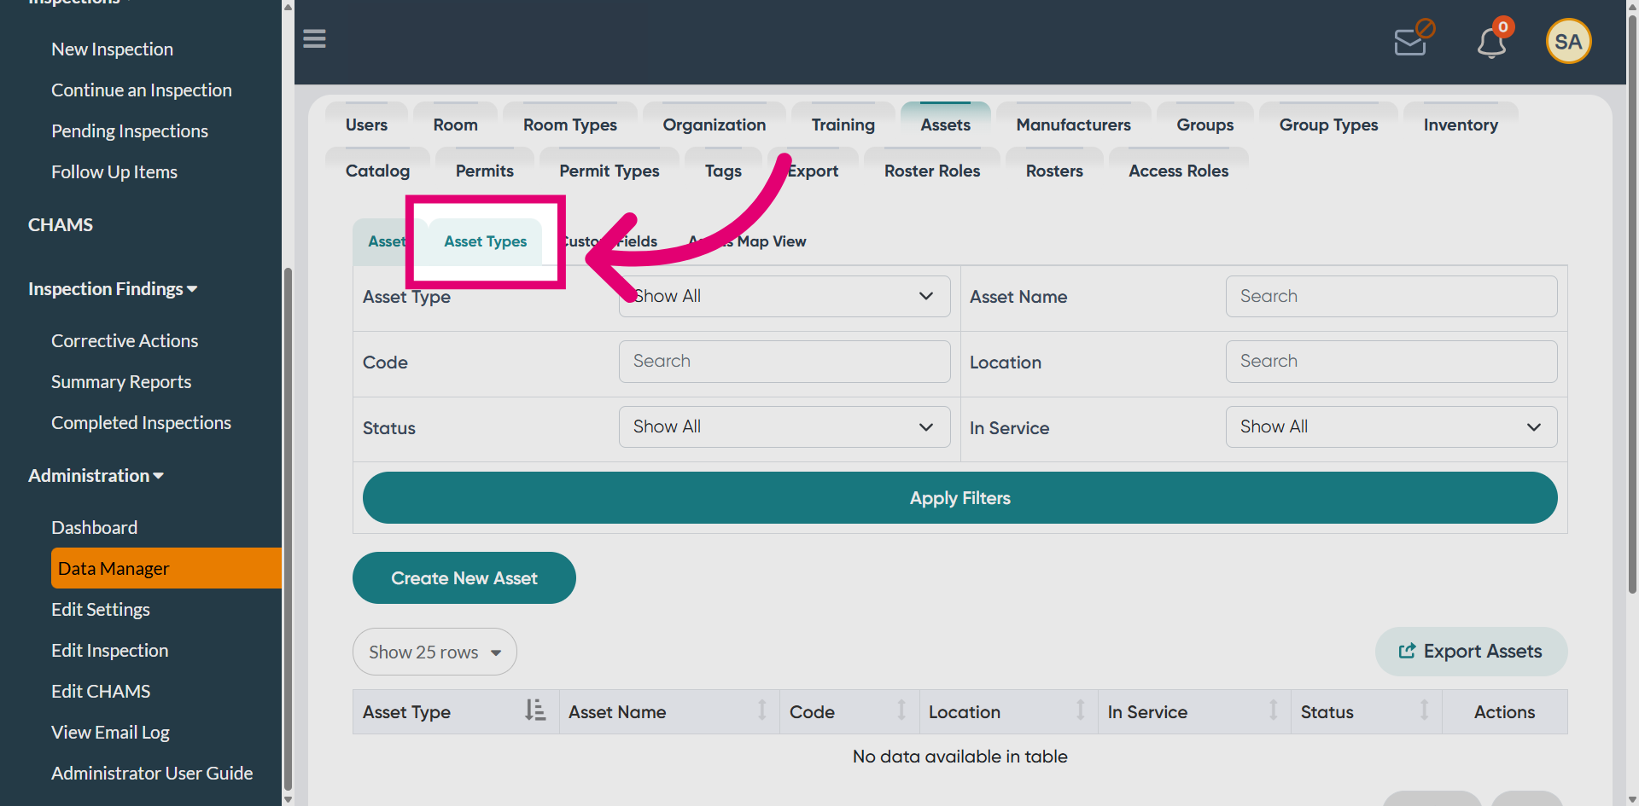Open the Status filter dropdown
The width and height of the screenshot is (1639, 806).
pyautogui.click(x=785, y=426)
